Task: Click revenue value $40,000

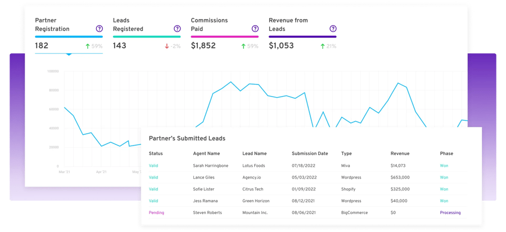Action: [399, 201]
